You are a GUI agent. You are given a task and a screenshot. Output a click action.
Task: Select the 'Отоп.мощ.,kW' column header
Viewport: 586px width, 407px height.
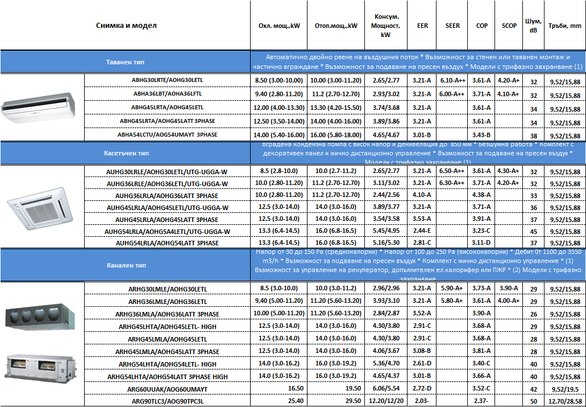tap(335, 26)
